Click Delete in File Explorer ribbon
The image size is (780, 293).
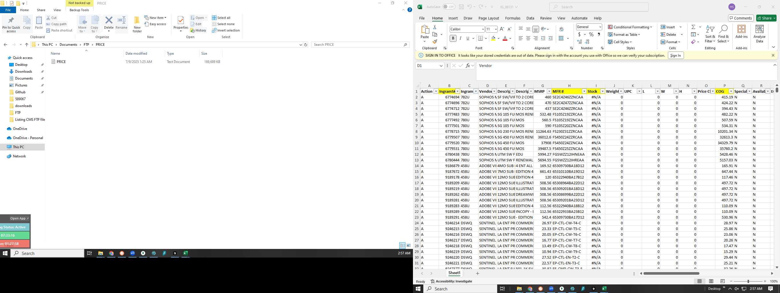pyautogui.click(x=109, y=24)
